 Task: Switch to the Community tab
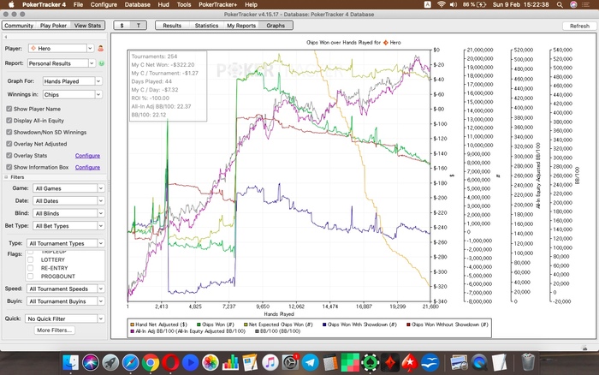pos(19,26)
